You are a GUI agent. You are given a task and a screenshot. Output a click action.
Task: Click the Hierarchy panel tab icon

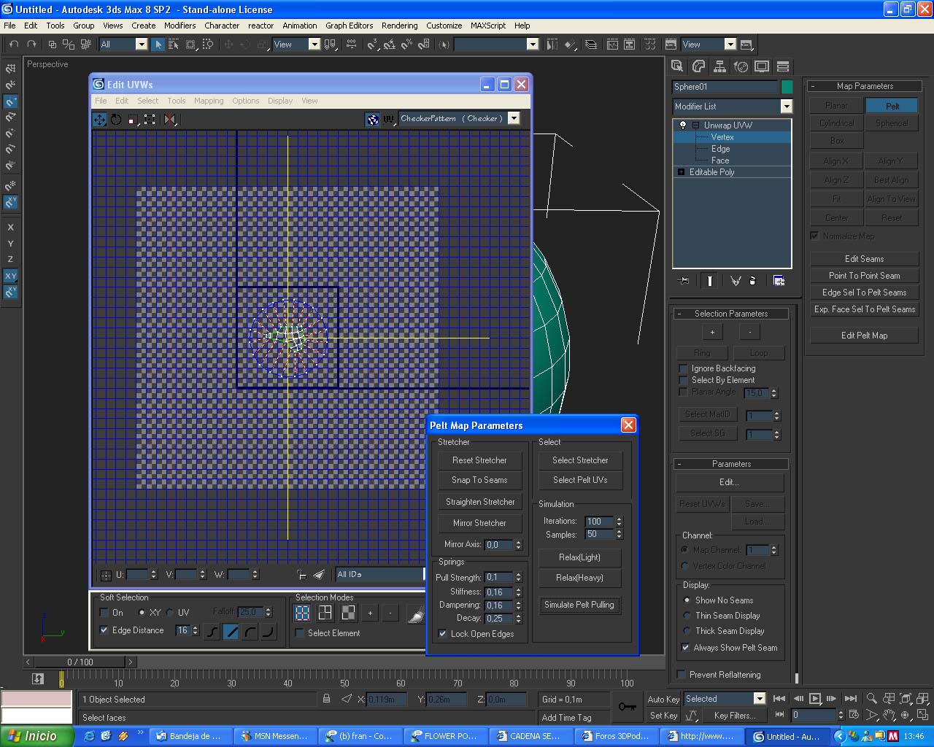pos(719,66)
